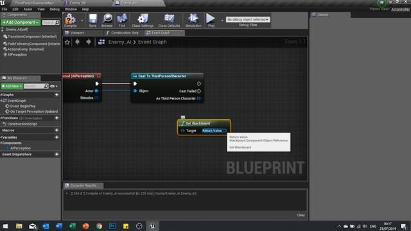Screen dimensions: 411x231
Task: Select the Event Graph tab
Action: [x=161, y=33]
